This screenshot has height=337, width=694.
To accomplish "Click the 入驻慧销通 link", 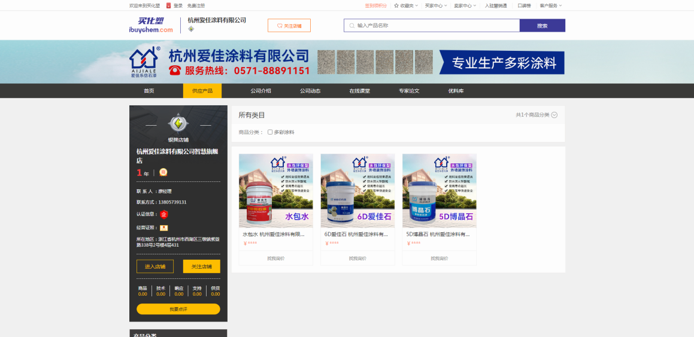I will coord(496,6).
